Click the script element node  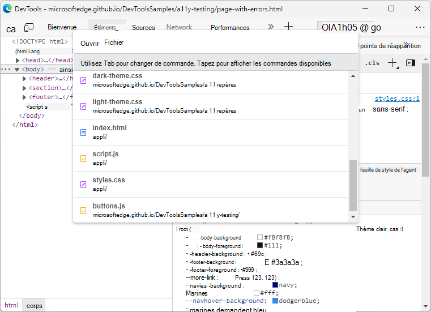37,106
